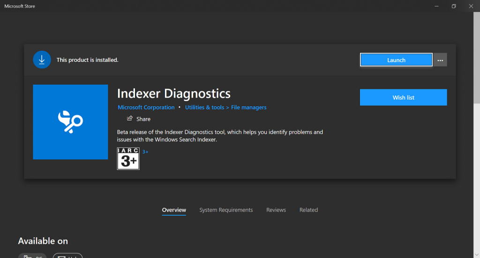The image size is (480, 258).
Task: Open Microsoft Corporation publisher link
Action: (x=146, y=107)
